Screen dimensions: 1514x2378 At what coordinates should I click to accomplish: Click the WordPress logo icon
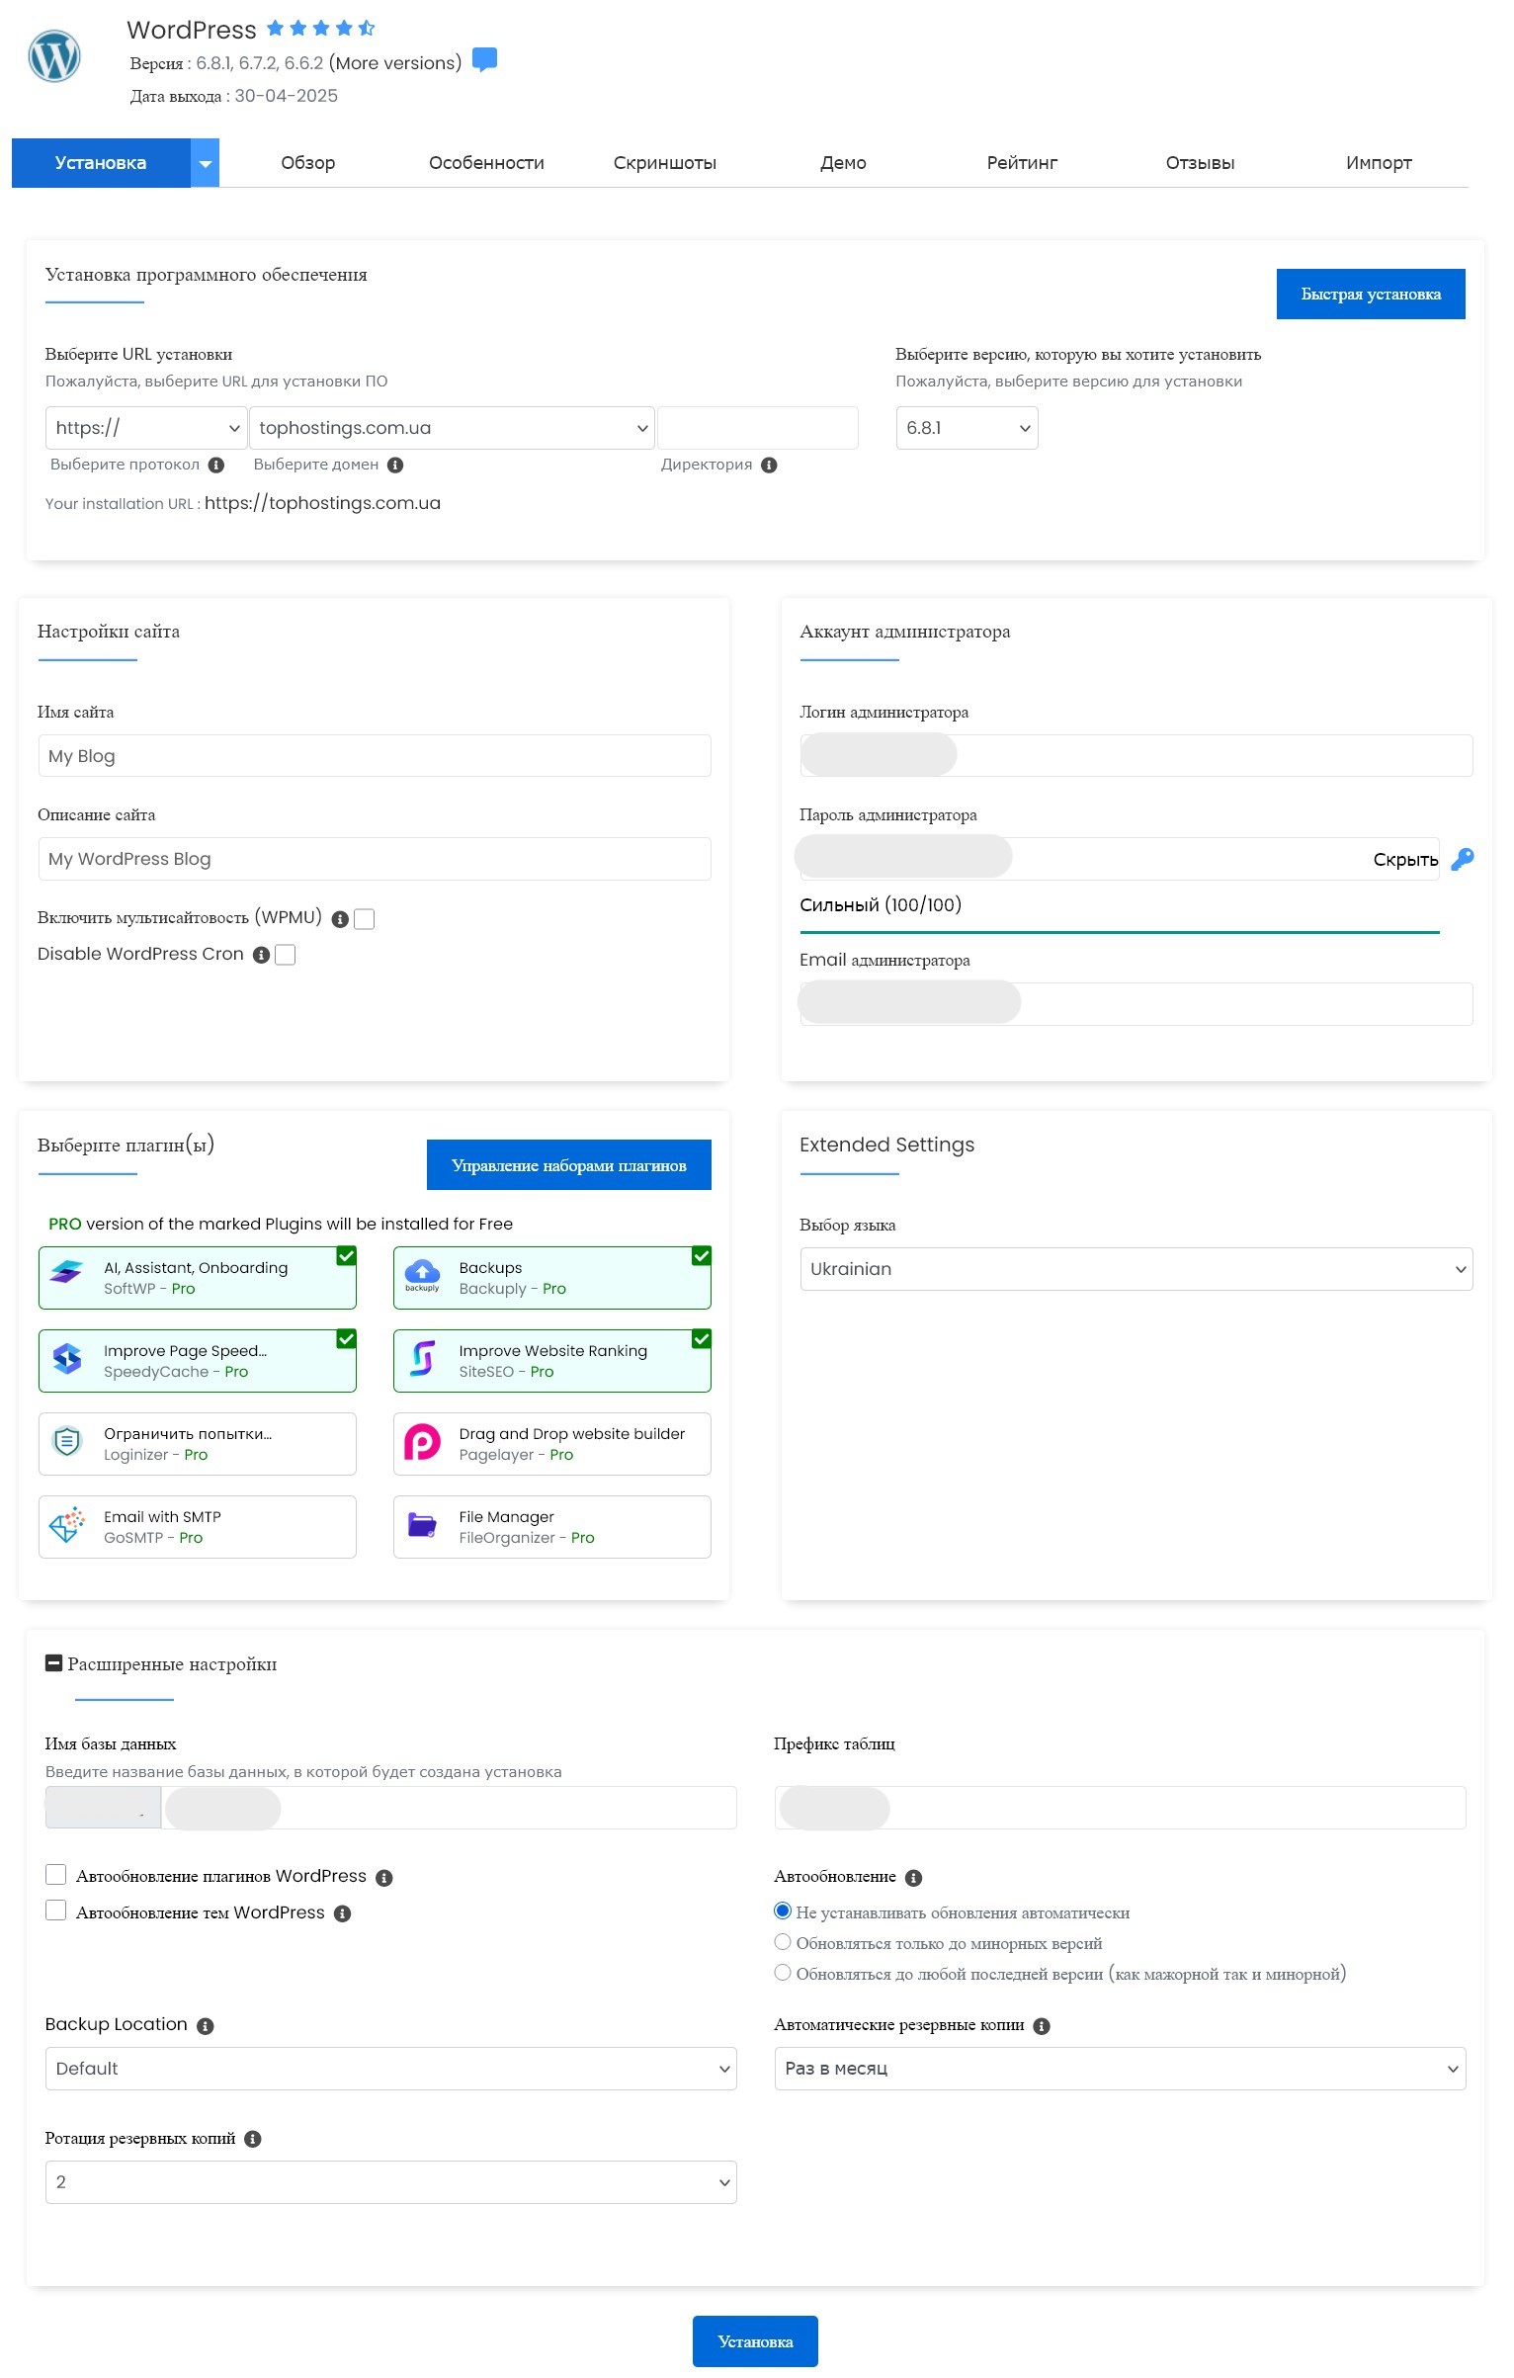[x=54, y=56]
